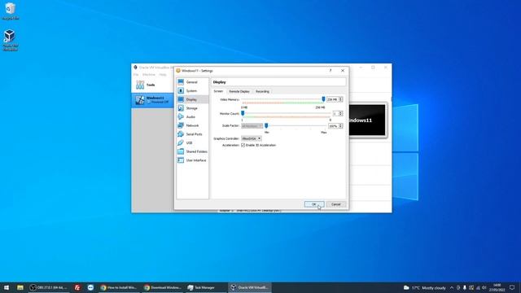Click the Video Memory slider handle
The width and height of the screenshot is (521, 293).
click(x=323, y=99)
